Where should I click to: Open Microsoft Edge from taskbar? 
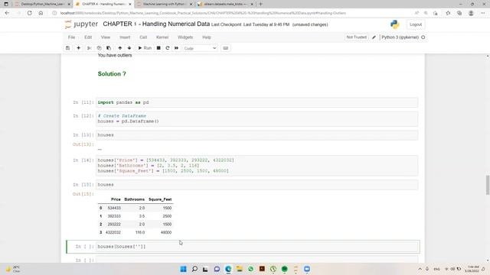pyautogui.click(x=228, y=269)
